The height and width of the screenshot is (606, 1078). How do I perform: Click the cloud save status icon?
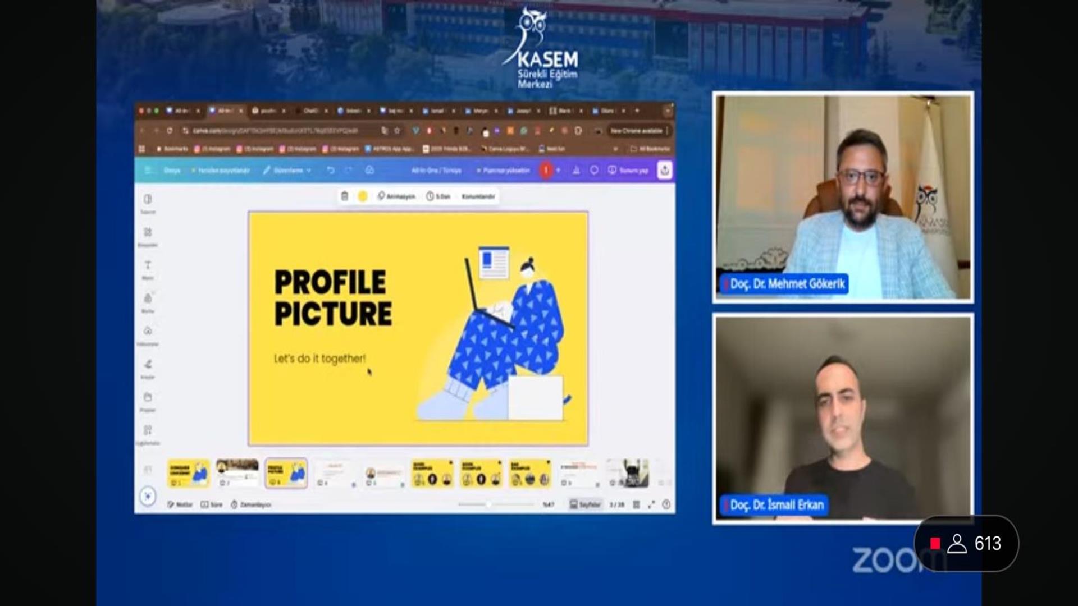369,170
